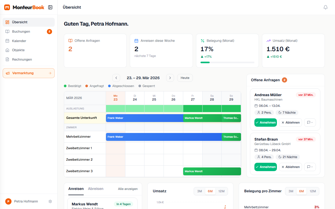Set Belegung pro Zimmer to 12M
Screen dimensions: 335x209
pos(313,191)
